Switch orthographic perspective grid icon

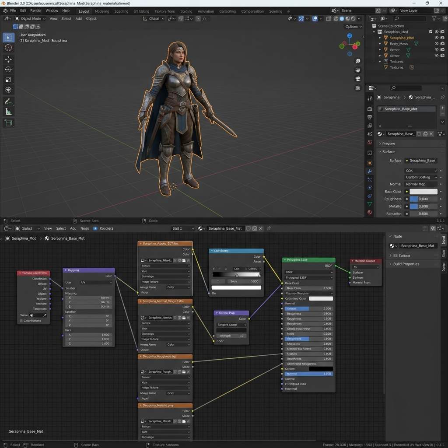[x=358, y=88]
